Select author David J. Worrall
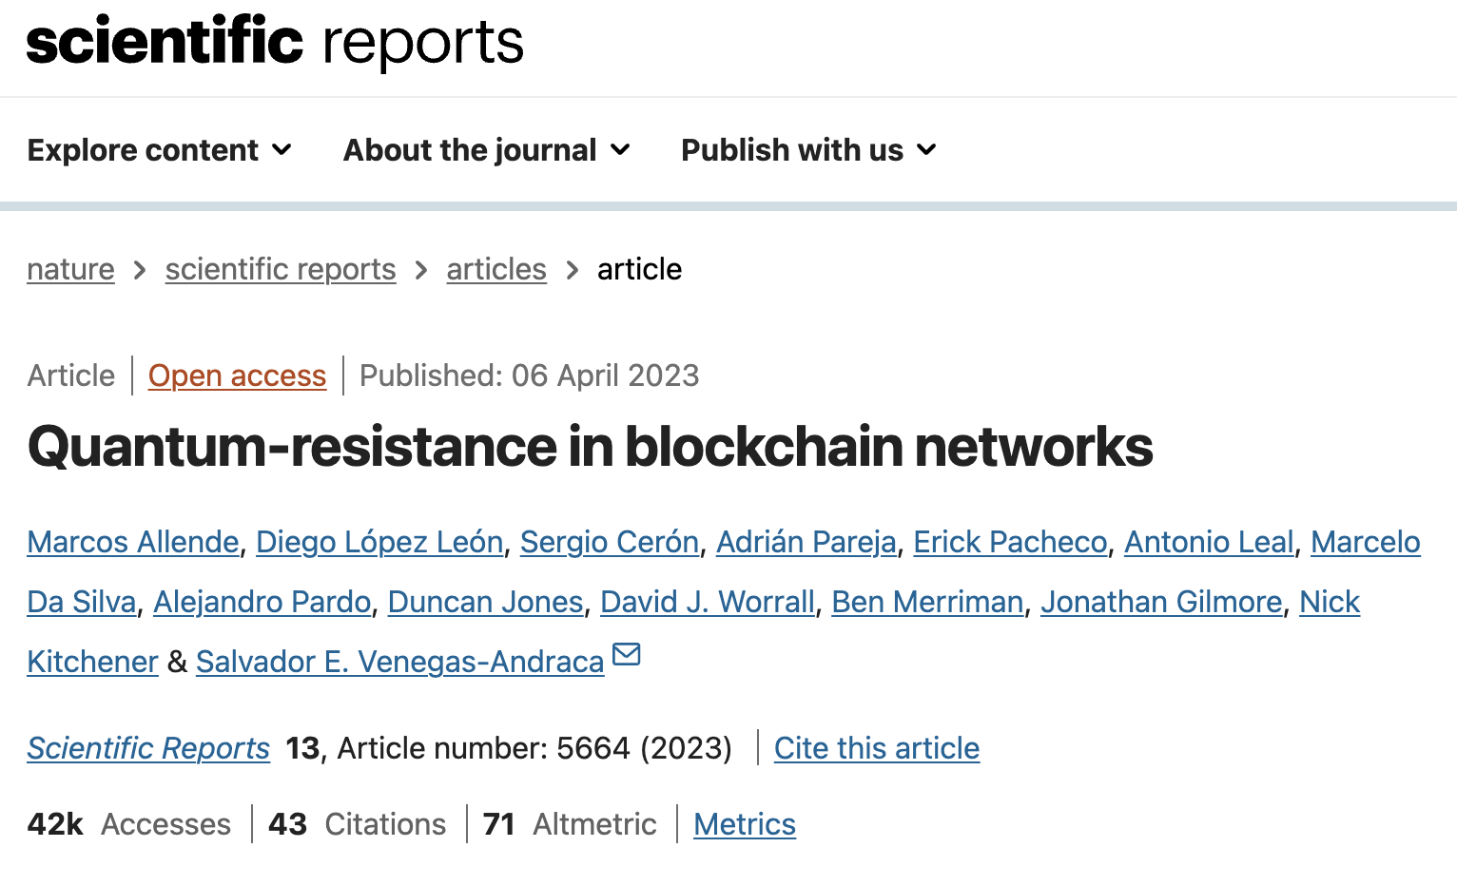Viewport: 1457px width, 886px height. [708, 602]
